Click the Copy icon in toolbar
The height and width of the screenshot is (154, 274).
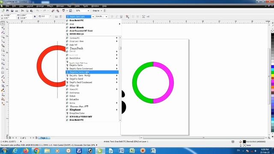click(x=27, y=11)
